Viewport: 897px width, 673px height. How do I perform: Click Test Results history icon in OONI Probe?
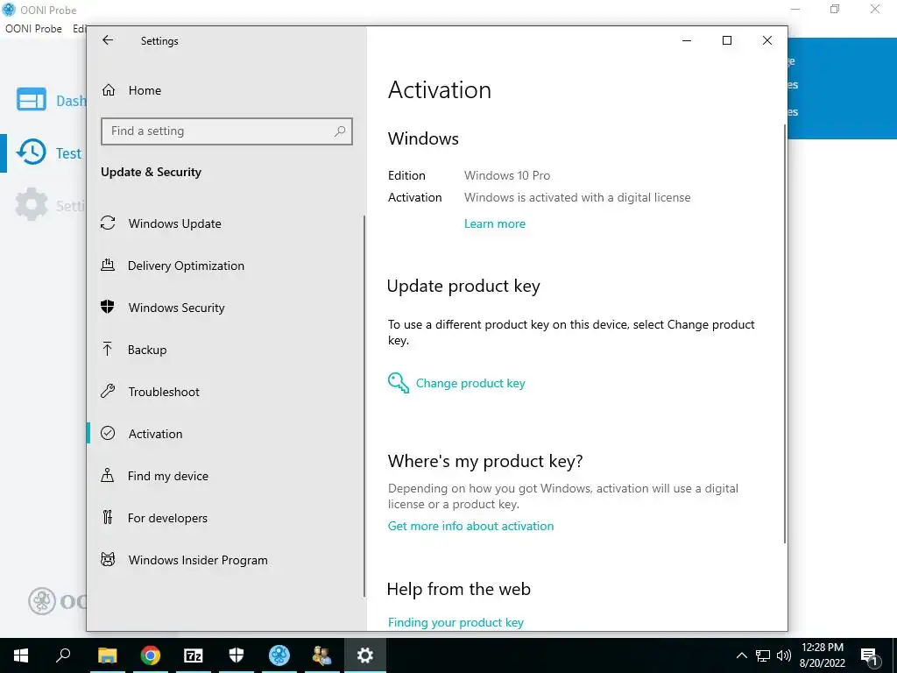click(x=31, y=152)
